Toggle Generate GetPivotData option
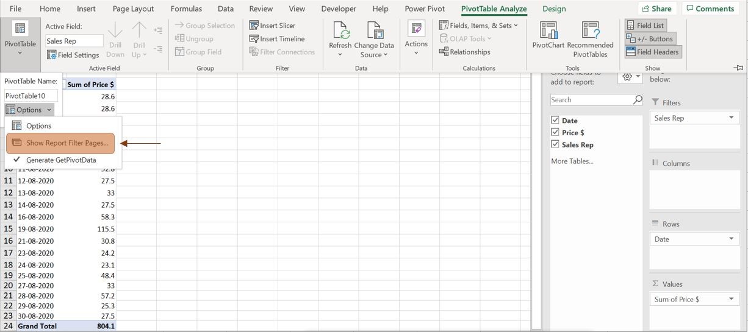 pos(61,160)
